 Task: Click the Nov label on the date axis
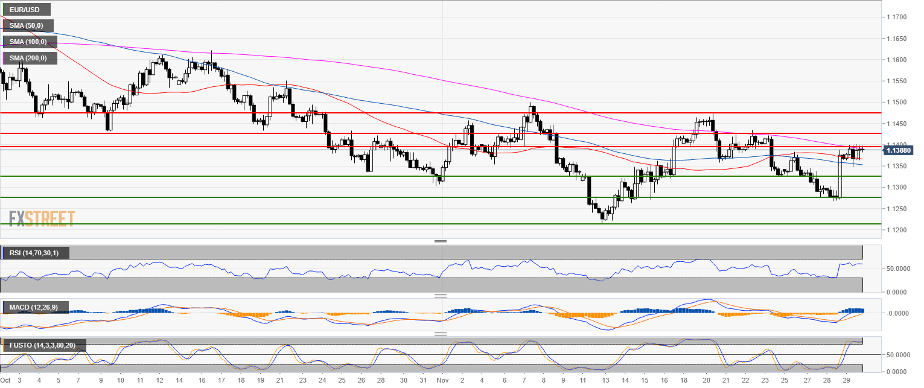pos(443,381)
